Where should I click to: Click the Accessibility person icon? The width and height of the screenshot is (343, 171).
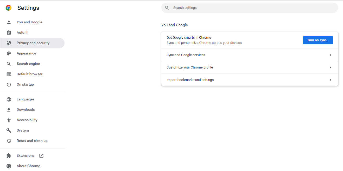click(x=9, y=120)
